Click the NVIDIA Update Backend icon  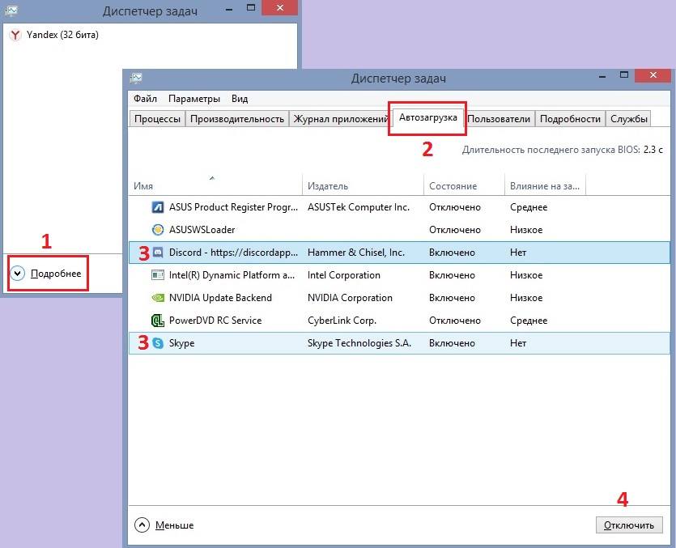(x=158, y=298)
